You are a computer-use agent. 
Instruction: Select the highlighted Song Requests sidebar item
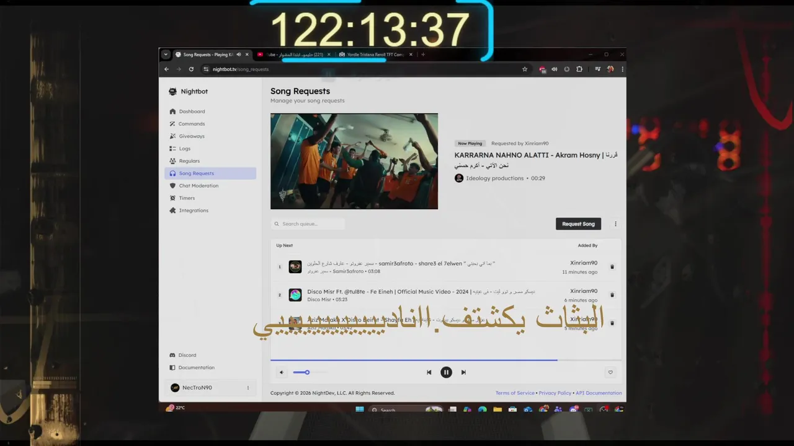[210, 173]
